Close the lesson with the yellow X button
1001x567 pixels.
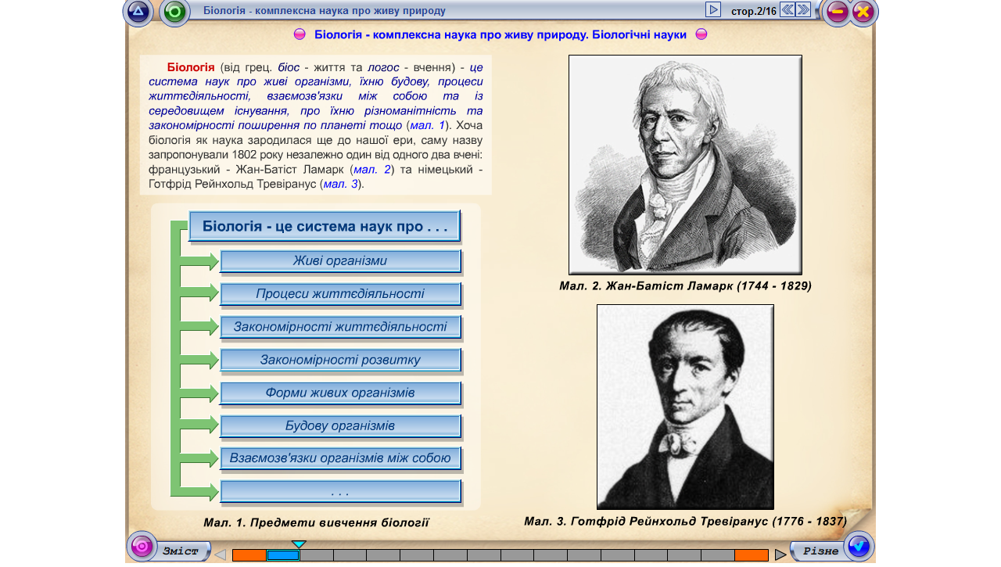click(x=863, y=11)
